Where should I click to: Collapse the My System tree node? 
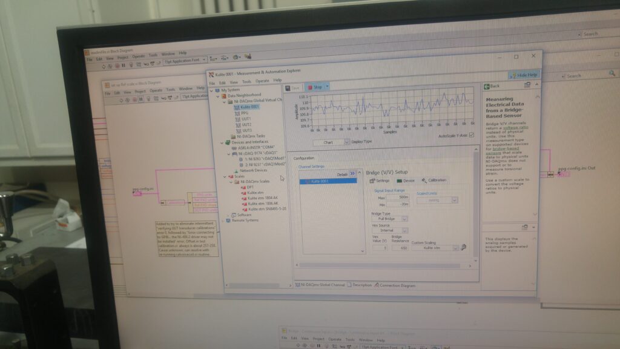(x=211, y=91)
